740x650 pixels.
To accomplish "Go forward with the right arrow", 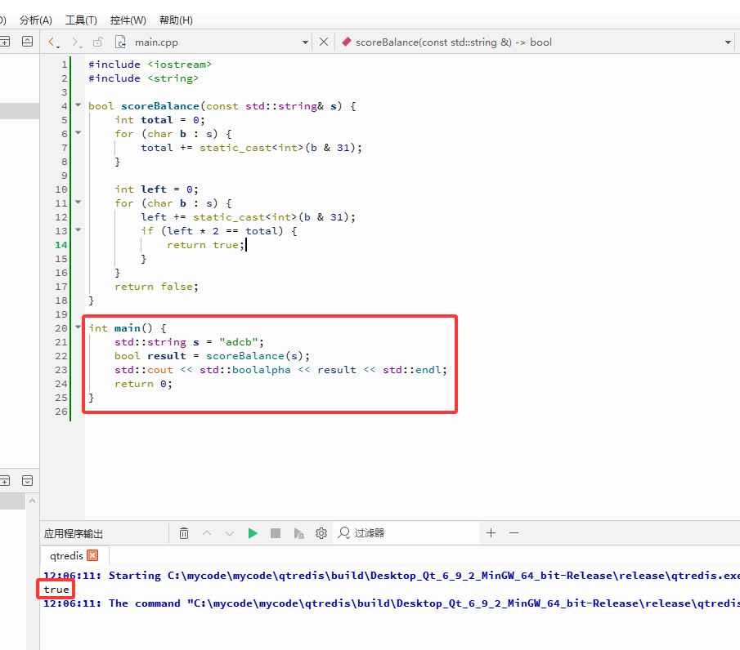I will coord(75,42).
